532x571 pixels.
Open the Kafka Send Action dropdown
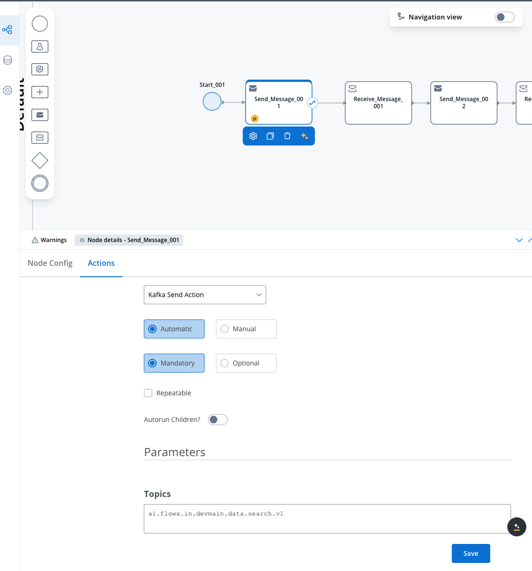205,295
